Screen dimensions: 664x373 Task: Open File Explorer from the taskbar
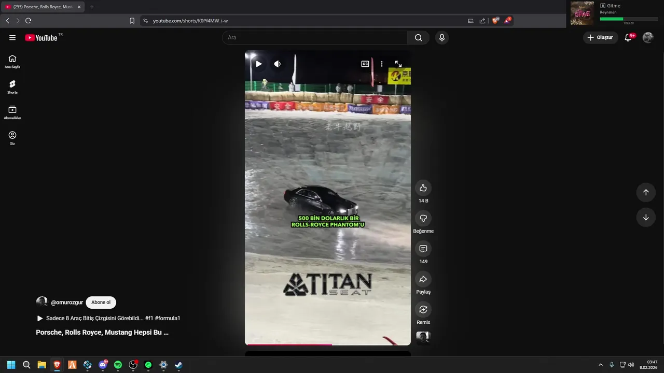click(41, 365)
